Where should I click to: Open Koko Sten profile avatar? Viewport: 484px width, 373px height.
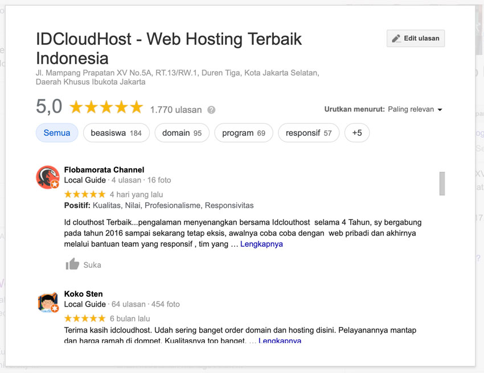tap(48, 302)
